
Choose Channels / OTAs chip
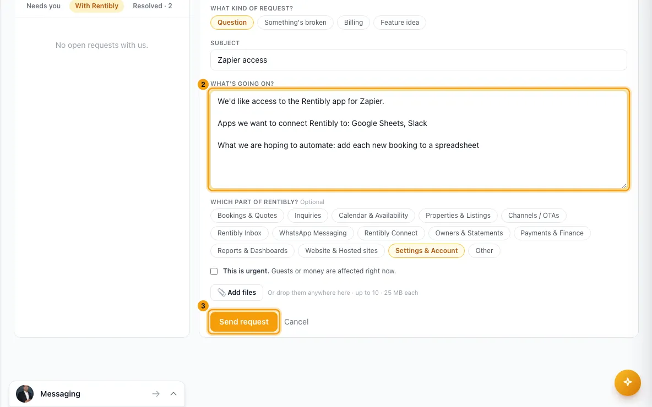click(534, 216)
